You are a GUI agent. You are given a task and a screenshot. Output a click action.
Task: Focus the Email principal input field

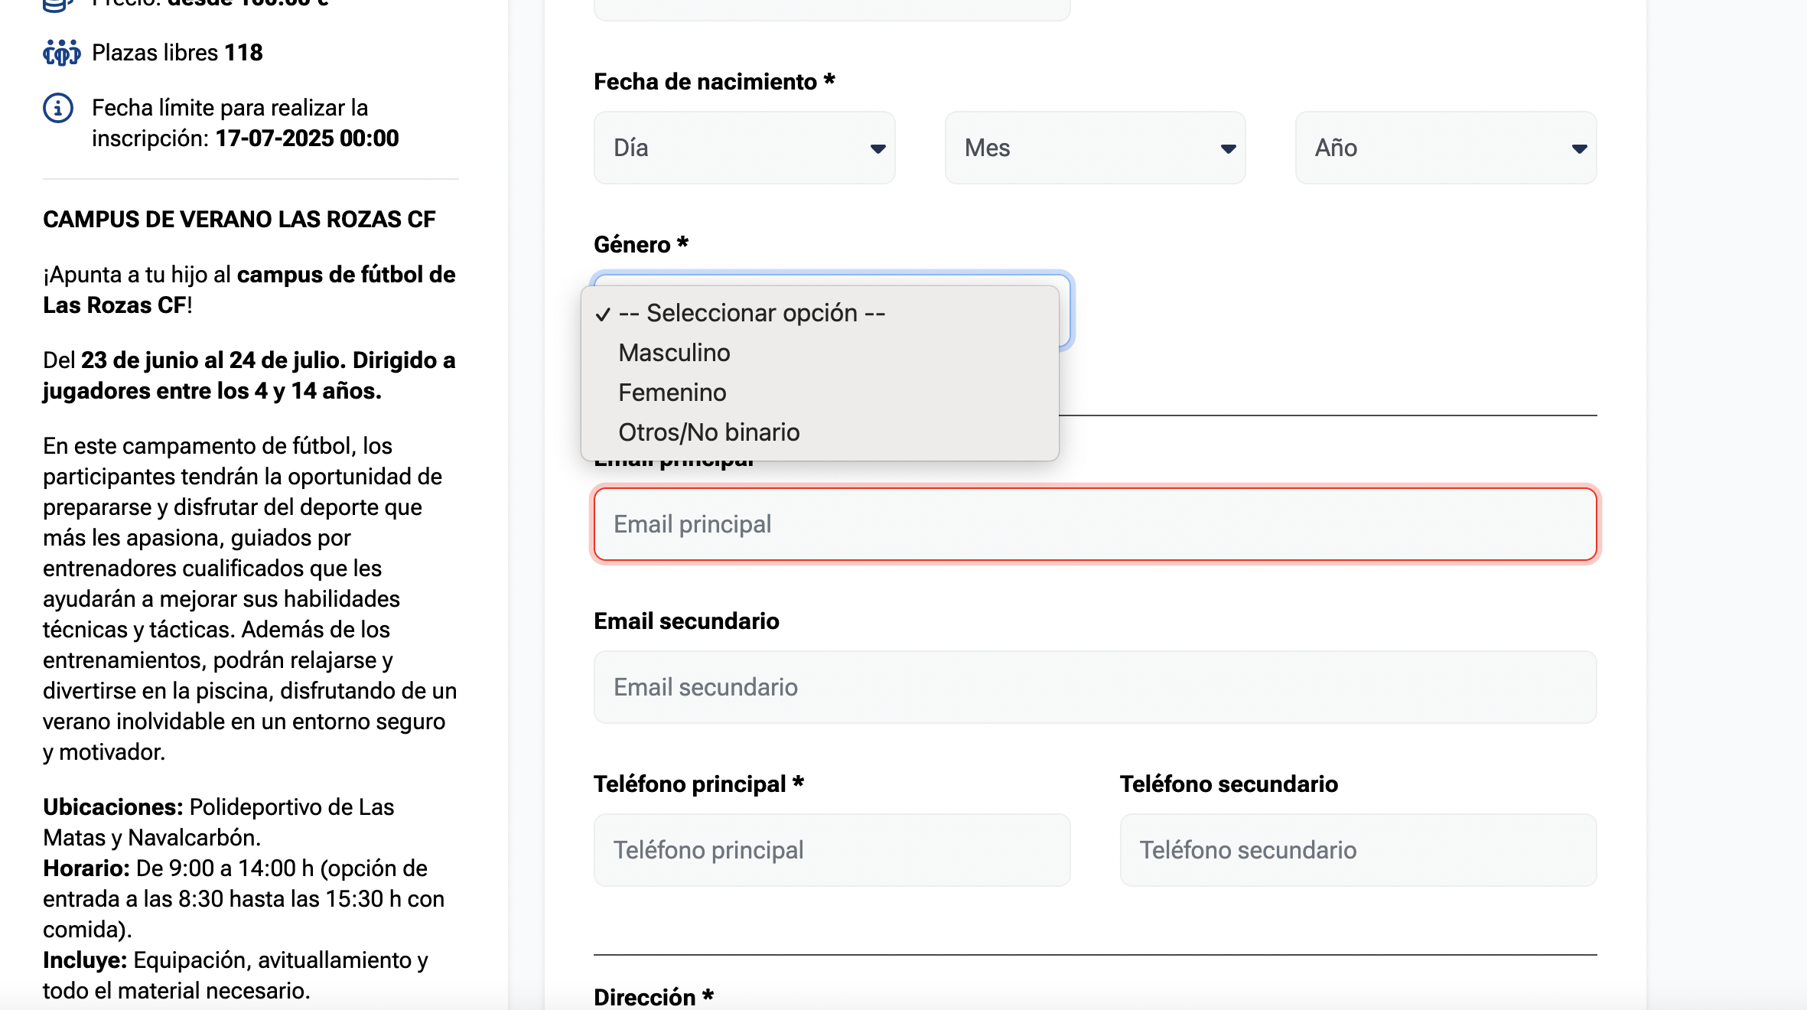click(x=1095, y=524)
